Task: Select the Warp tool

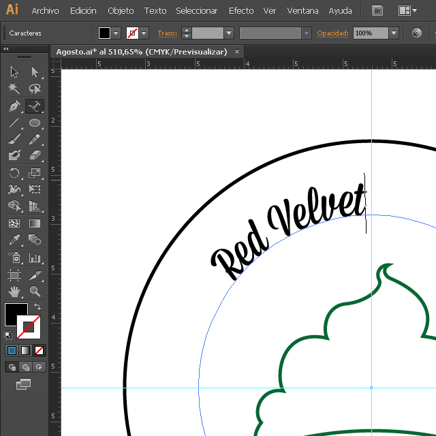Action: 14,189
